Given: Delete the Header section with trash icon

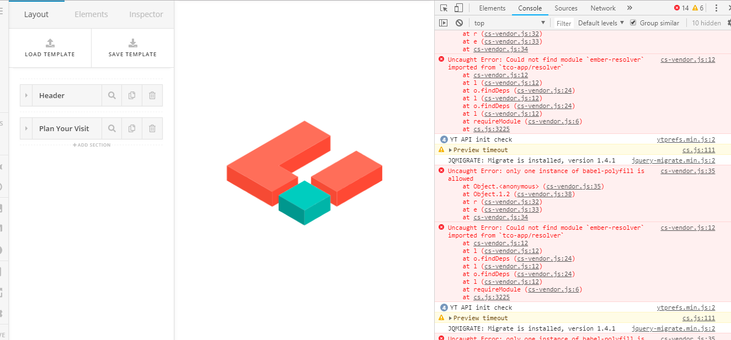Looking at the screenshot, I should (x=152, y=95).
